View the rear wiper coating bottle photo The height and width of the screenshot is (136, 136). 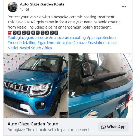[x=101, y=85]
